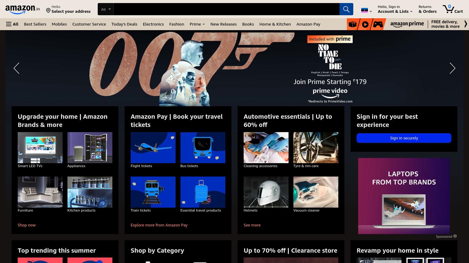The image size is (469, 263).
Task: Click the nav banner right chevron
Action: tap(466, 24)
